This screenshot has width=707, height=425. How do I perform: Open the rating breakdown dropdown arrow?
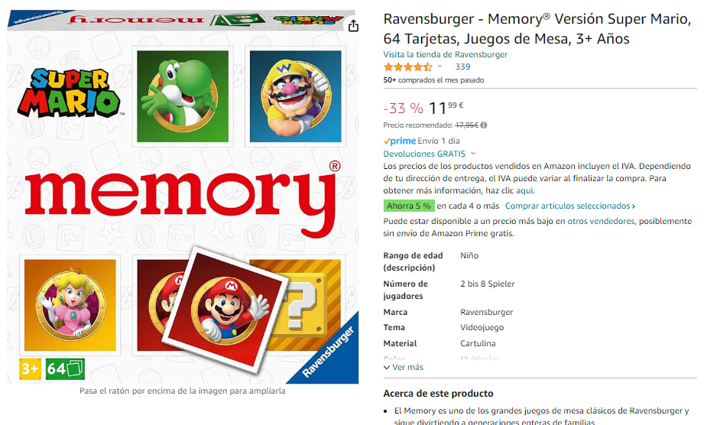pos(440,67)
